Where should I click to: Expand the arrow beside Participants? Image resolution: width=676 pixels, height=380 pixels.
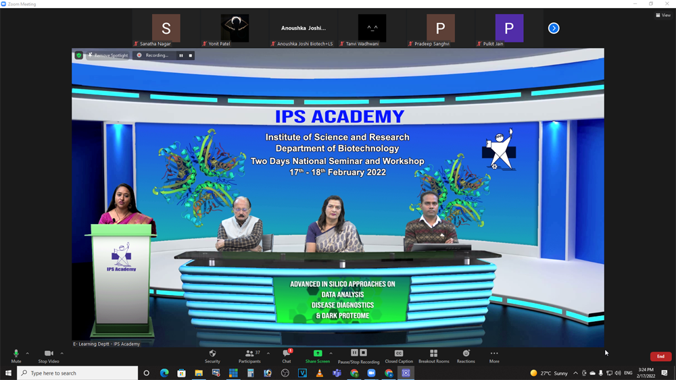(268, 353)
